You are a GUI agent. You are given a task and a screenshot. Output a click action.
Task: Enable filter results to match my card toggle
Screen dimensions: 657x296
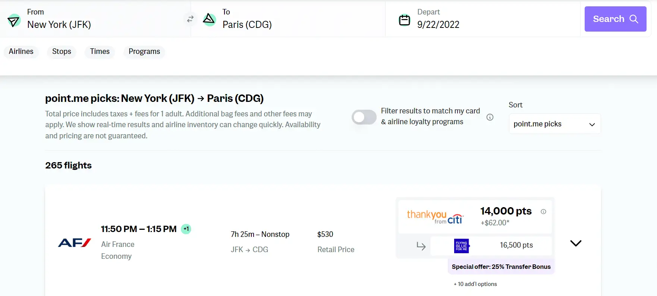(364, 117)
